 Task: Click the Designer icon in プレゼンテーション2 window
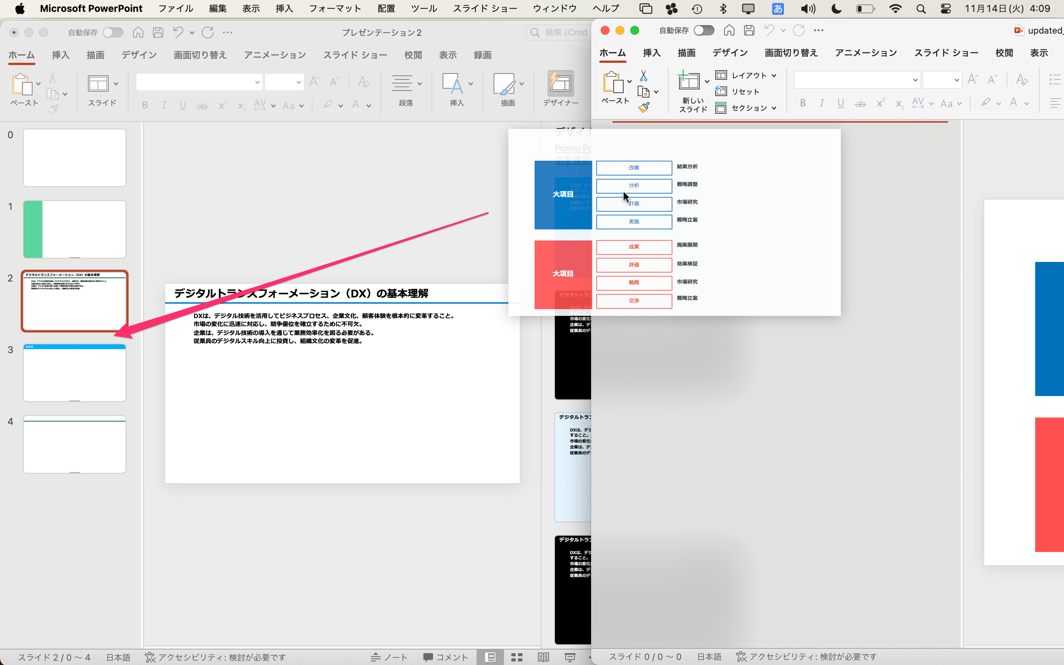coord(560,83)
